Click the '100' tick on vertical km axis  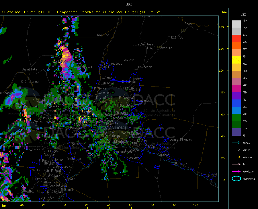coord(221,70)
